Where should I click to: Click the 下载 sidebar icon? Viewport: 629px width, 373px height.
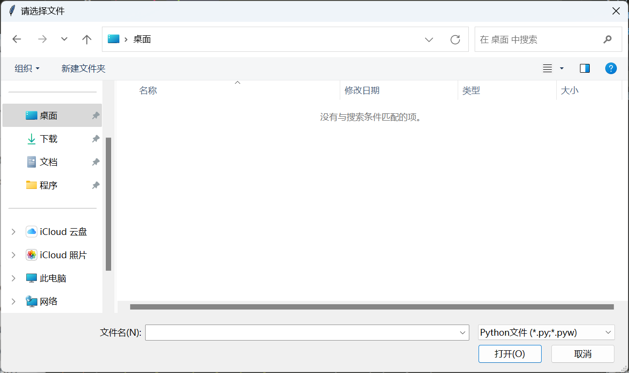pyautogui.click(x=31, y=139)
